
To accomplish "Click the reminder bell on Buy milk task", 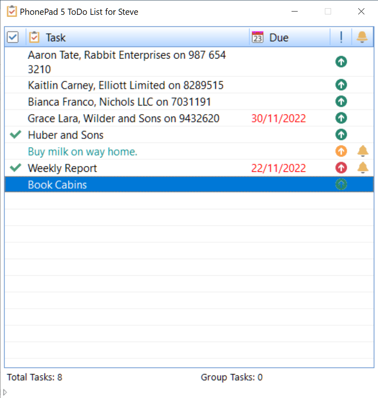I will pyautogui.click(x=363, y=151).
